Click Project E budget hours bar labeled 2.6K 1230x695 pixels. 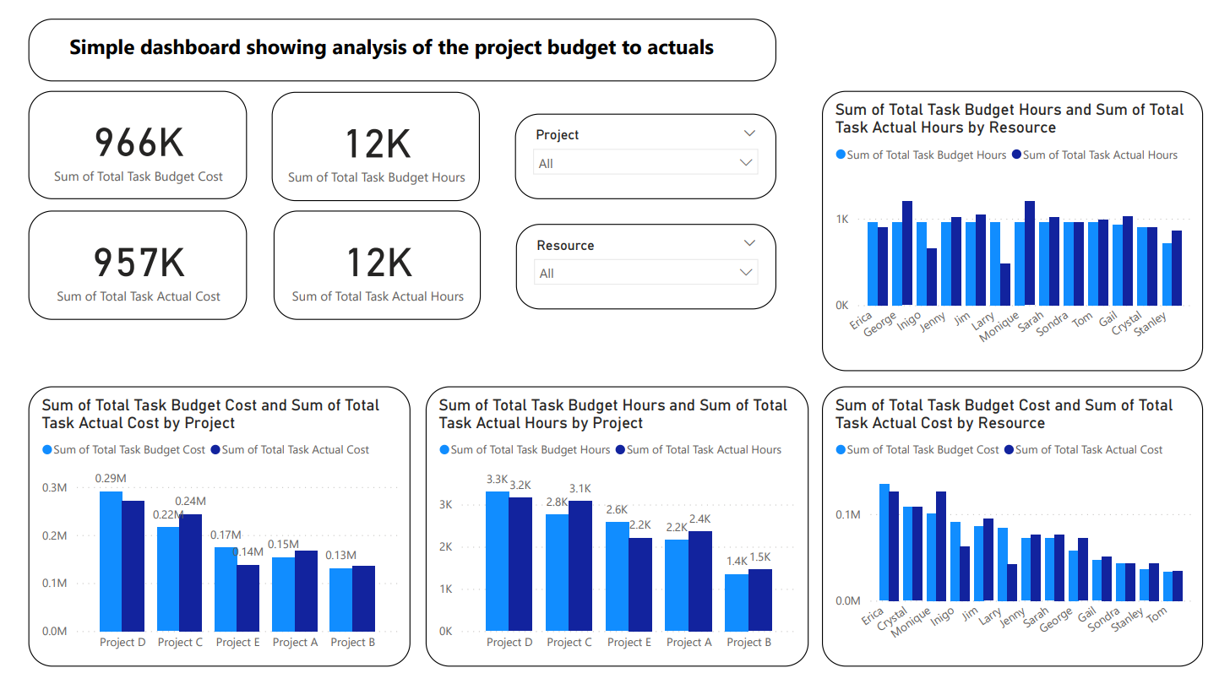(618, 576)
